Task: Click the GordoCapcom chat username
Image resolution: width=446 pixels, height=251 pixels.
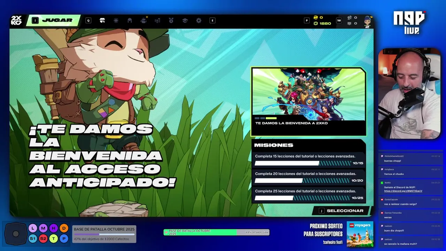Action: [391, 199]
